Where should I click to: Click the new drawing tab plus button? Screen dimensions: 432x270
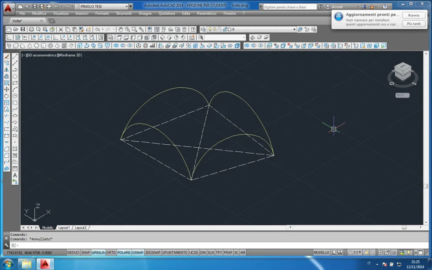[x=51, y=21]
